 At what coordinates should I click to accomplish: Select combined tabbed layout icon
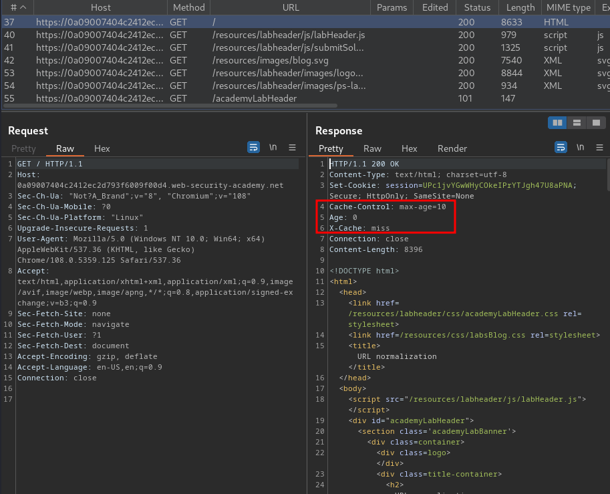[596, 122]
